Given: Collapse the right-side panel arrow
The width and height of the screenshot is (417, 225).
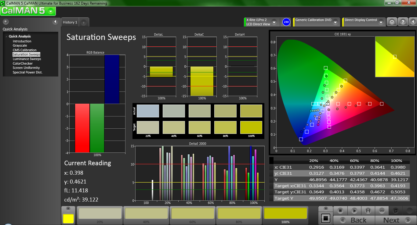Looking at the screenshot, I should 412,22.
